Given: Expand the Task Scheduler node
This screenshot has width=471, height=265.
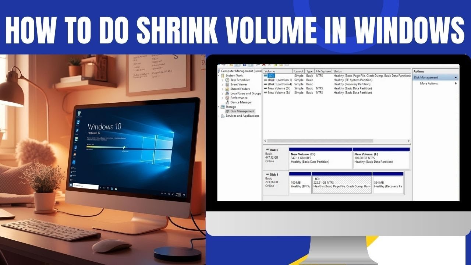Looking at the screenshot, I should [x=223, y=80].
